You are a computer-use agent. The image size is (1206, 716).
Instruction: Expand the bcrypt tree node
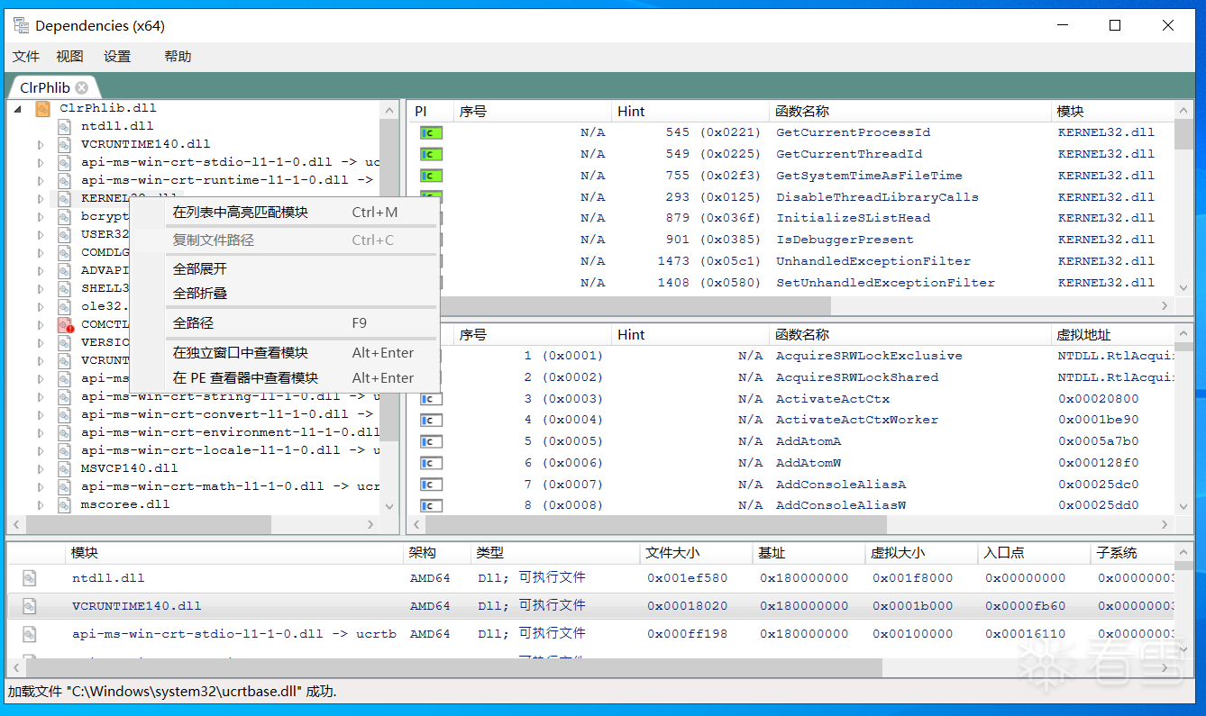coord(40,216)
